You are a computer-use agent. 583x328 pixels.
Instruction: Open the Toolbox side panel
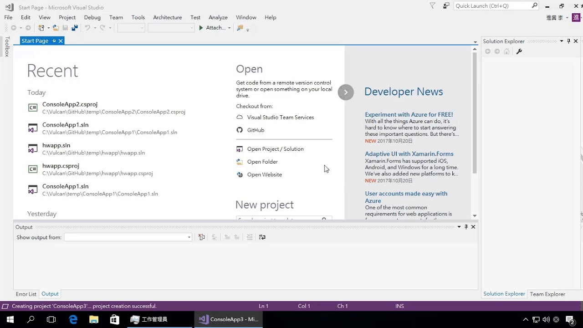(7, 46)
